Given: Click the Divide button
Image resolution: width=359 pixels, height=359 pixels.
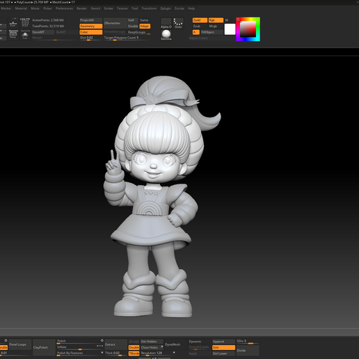Looking at the screenshot, I should tap(248, 351).
